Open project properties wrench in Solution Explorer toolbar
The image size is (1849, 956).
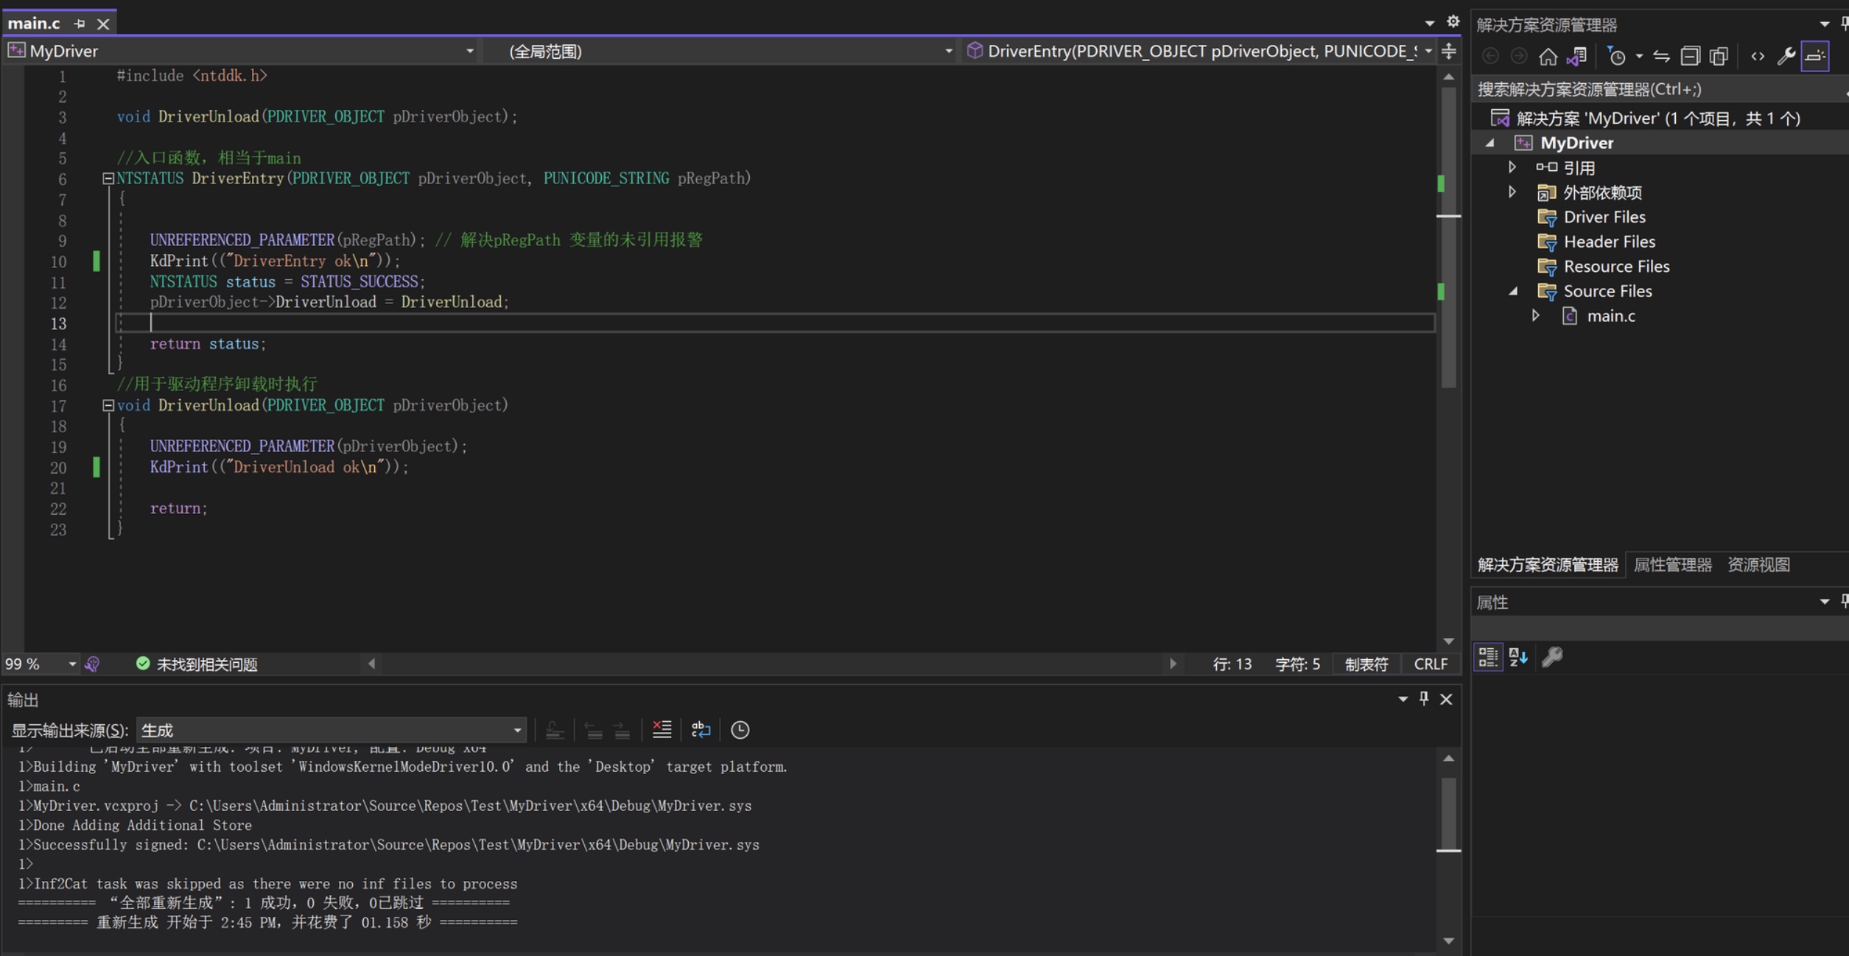[1786, 56]
